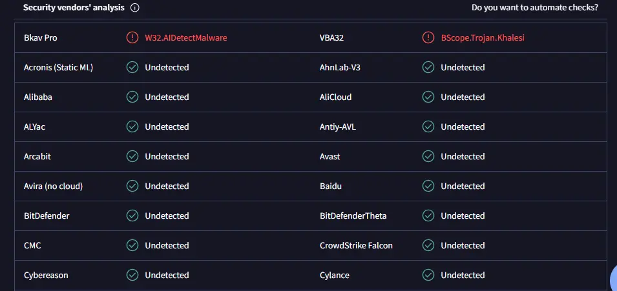
Task: Select the W32.AIDetectMalware detection label
Action: click(185, 38)
